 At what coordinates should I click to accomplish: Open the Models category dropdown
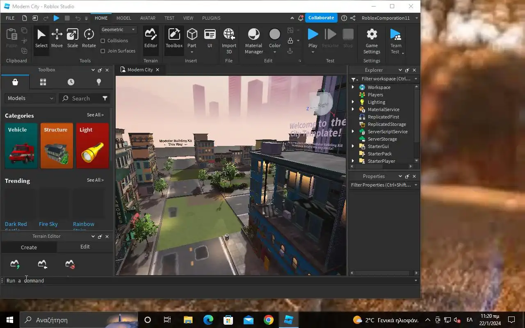tap(30, 98)
